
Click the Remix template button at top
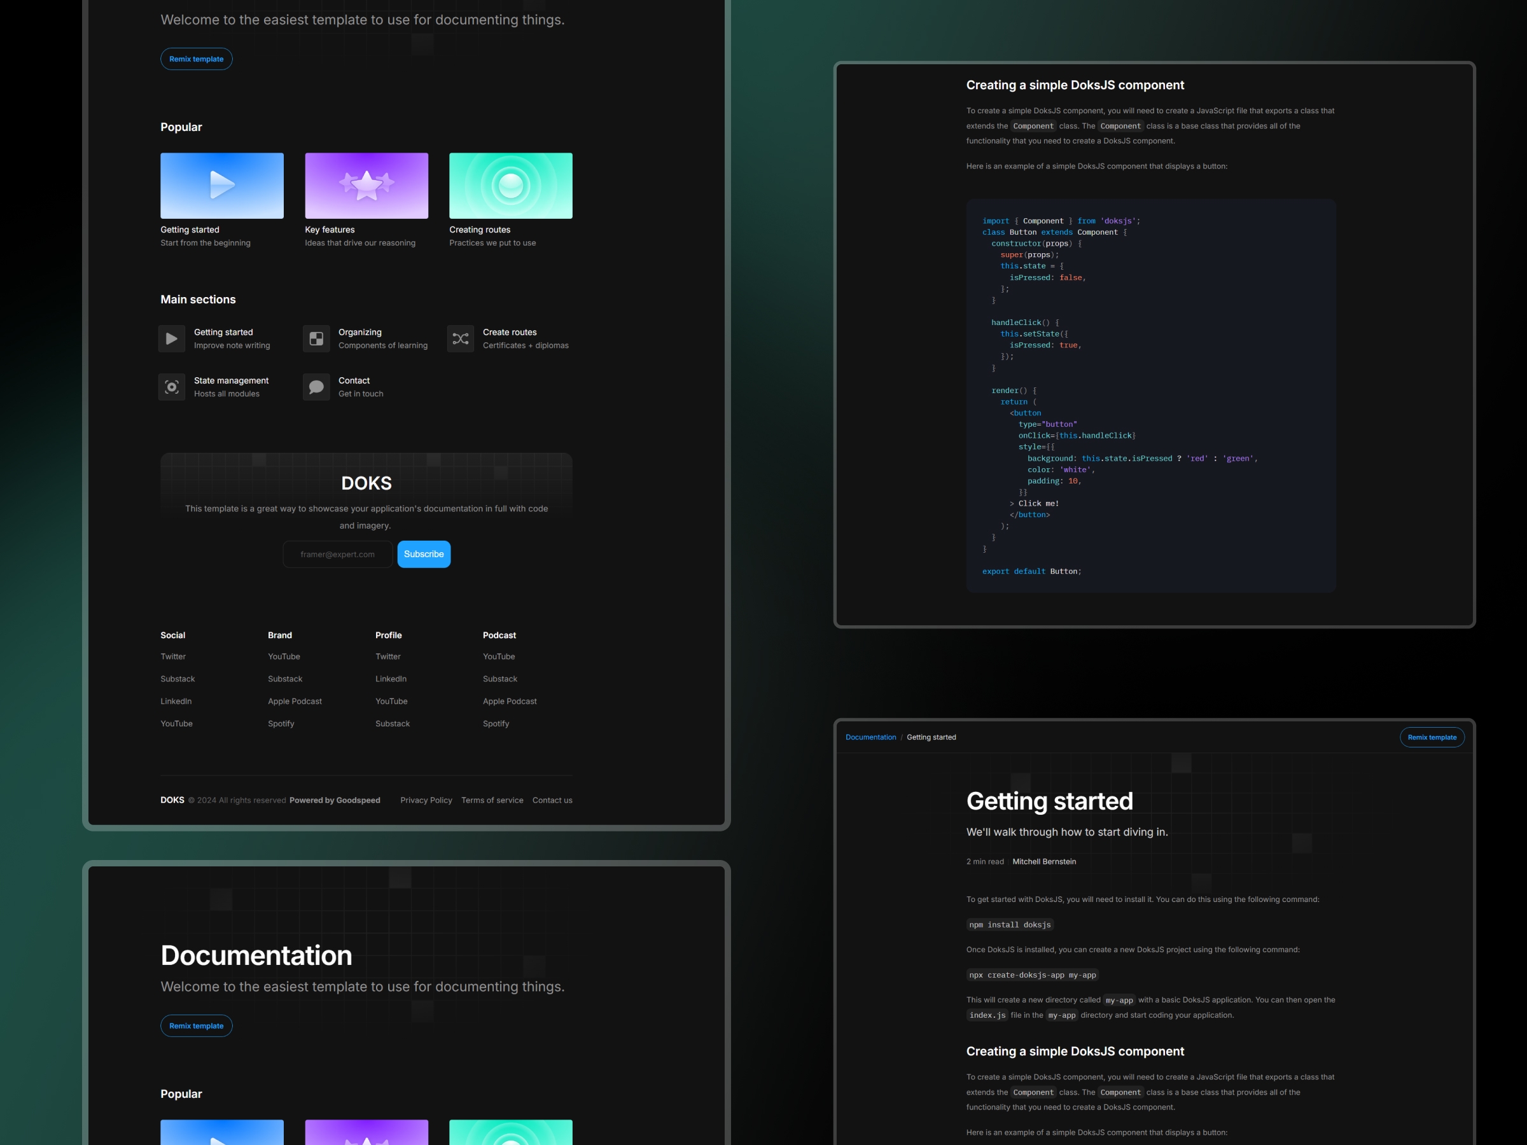pos(196,59)
